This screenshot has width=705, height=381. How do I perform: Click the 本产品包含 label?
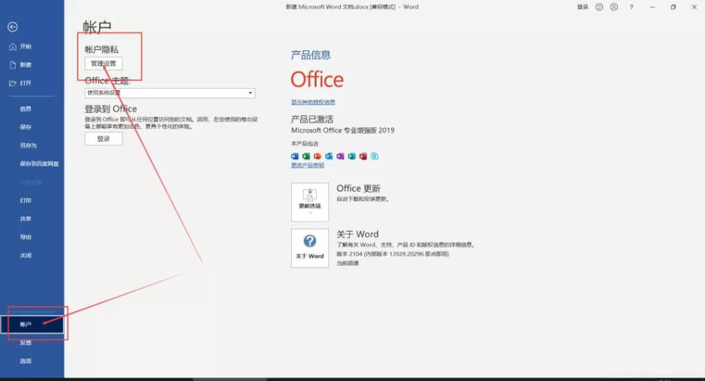pos(305,144)
